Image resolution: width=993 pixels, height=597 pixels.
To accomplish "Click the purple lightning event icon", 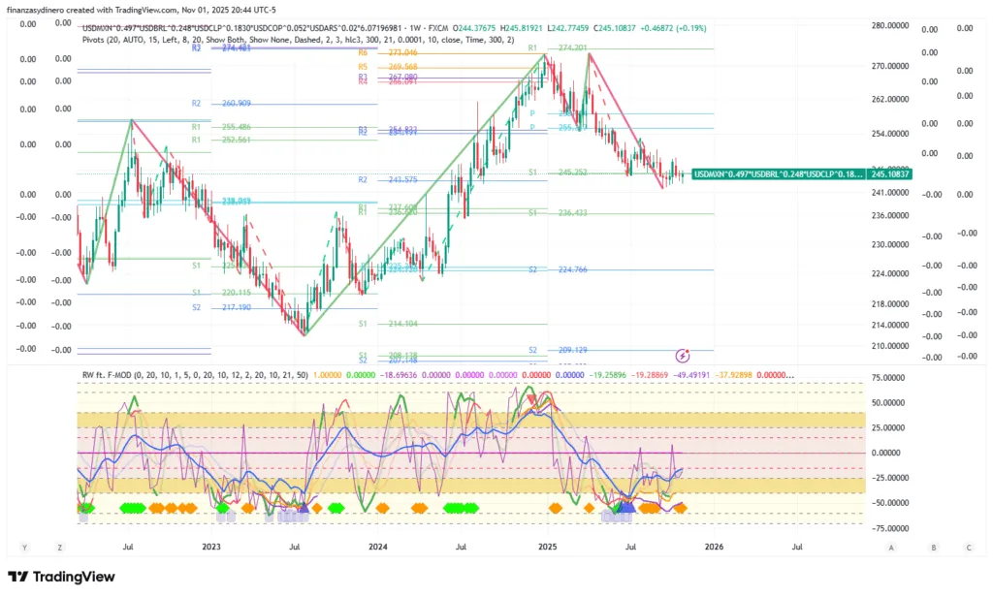I will (x=683, y=356).
